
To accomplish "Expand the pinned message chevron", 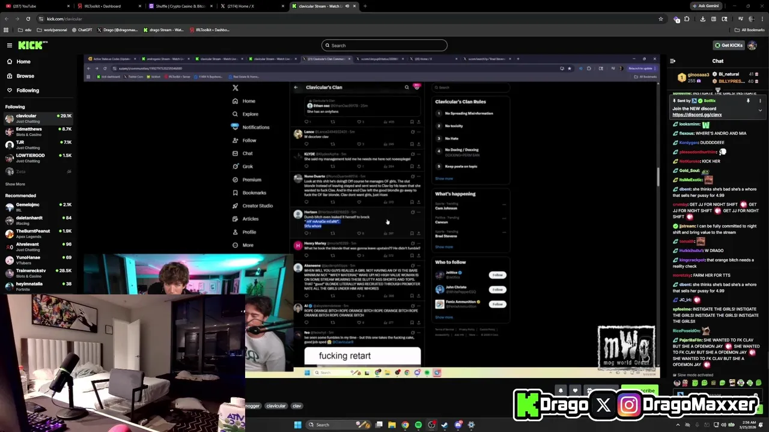I will pos(760,110).
